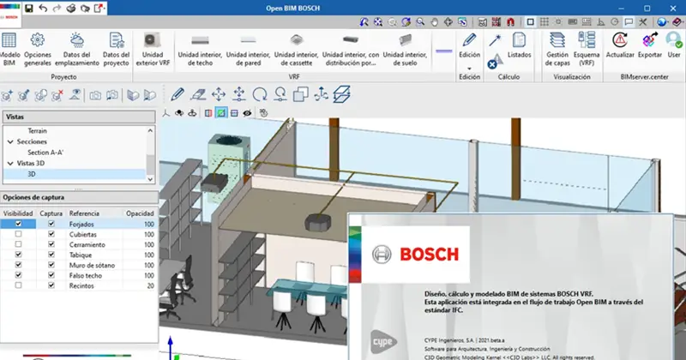This screenshot has height=360, width=686.
Task: Select the purple pipe line tool
Action: (x=443, y=51)
